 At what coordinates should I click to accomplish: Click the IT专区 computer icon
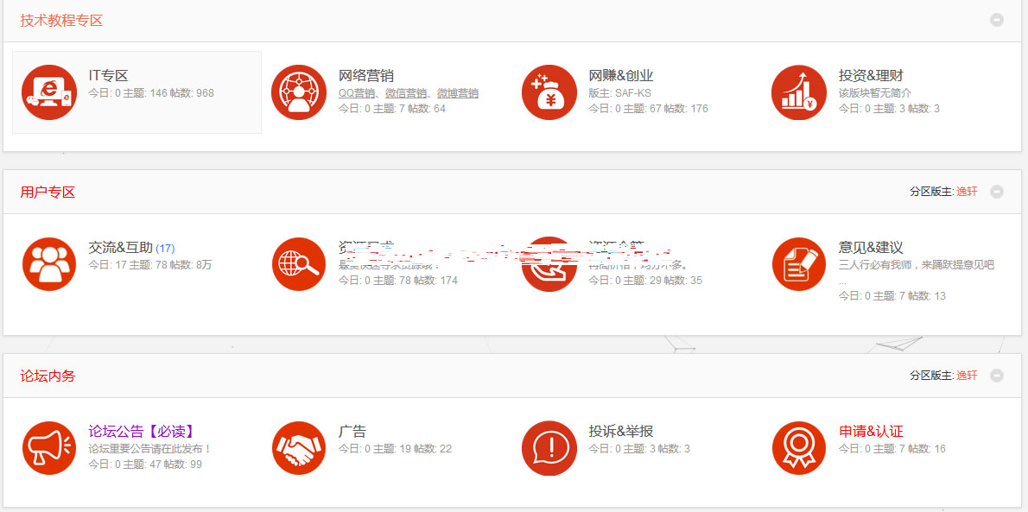[x=49, y=92]
